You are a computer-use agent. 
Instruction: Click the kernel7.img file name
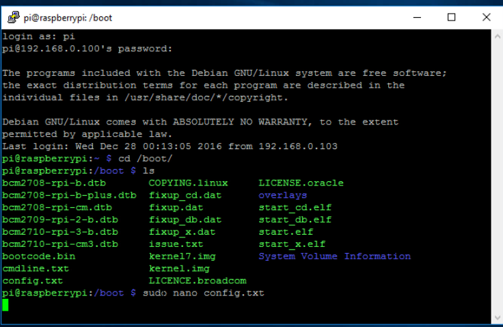tap(182, 256)
